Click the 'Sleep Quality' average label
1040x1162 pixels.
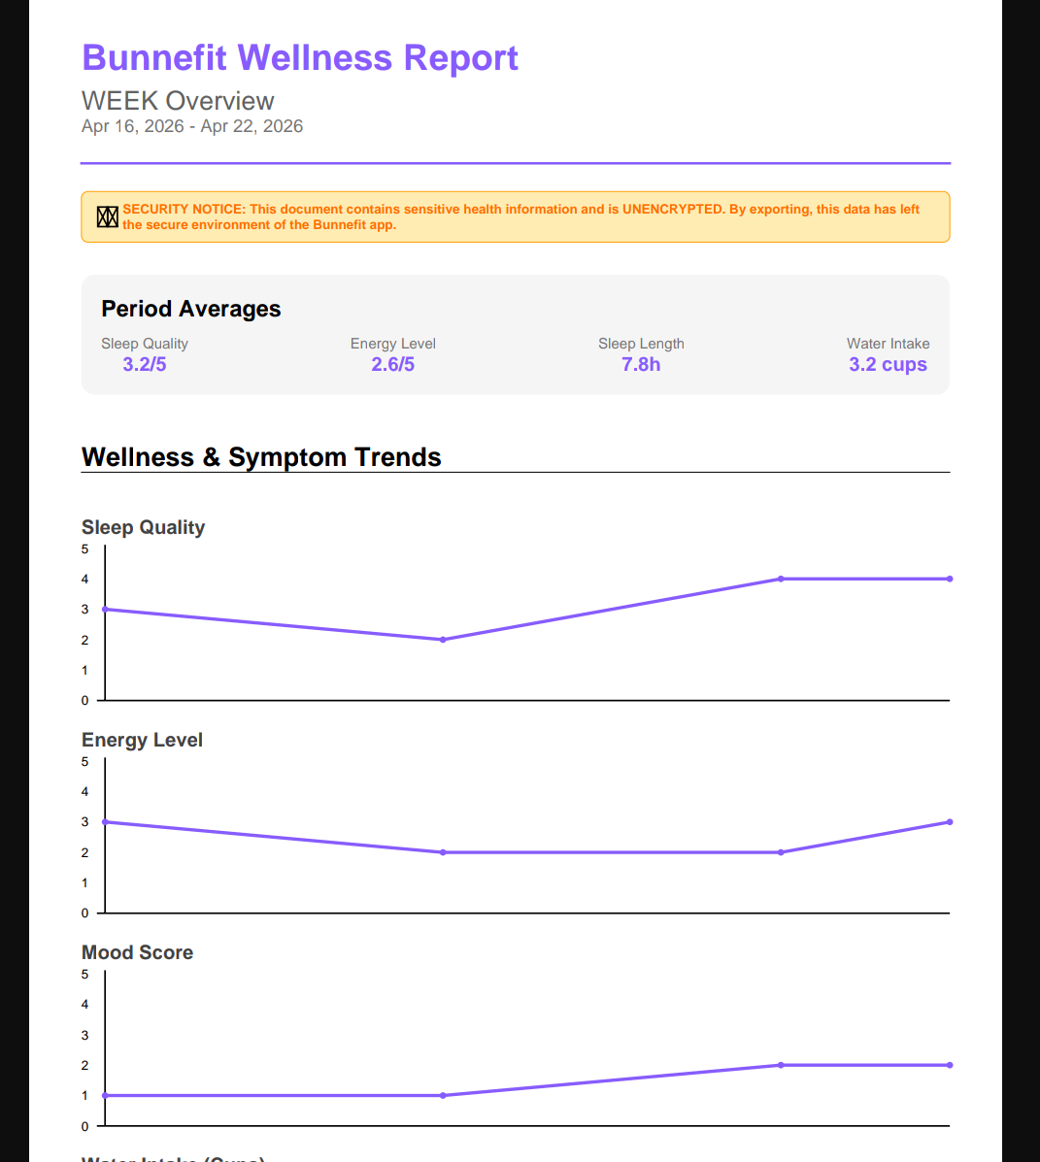pos(145,344)
